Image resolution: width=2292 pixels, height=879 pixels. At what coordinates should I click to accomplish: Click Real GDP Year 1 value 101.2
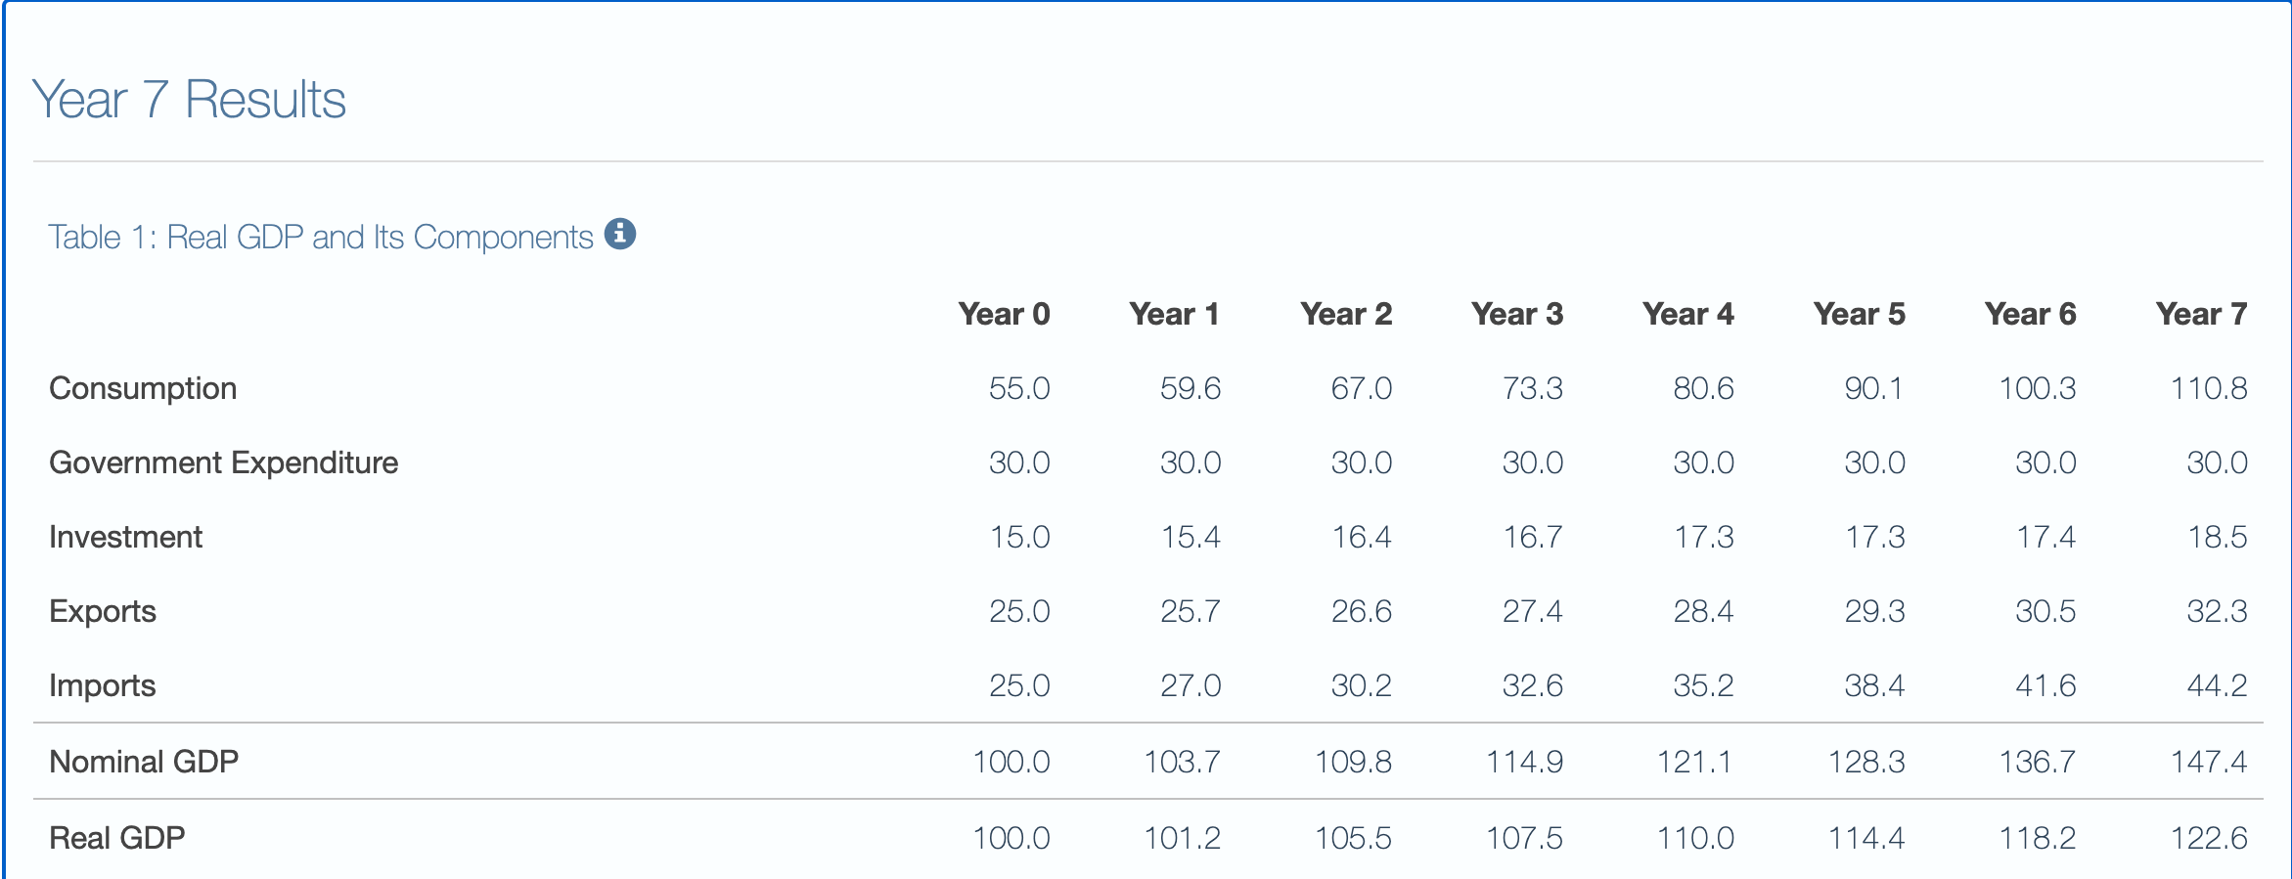1183,838
